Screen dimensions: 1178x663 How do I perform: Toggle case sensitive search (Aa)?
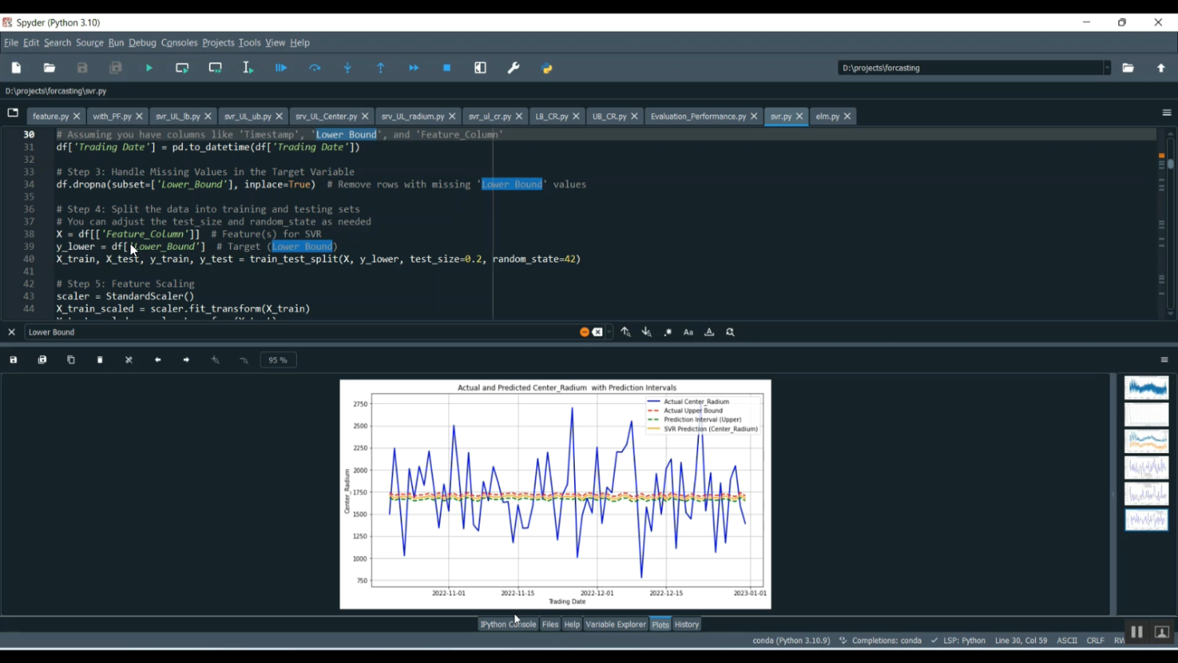688,332
